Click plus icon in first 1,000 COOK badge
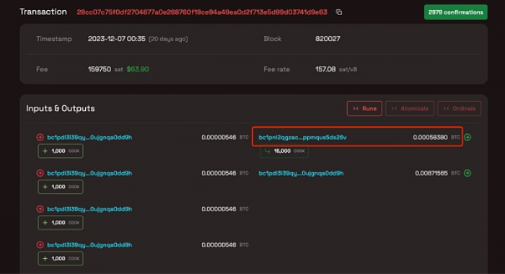Screen dimensions: 505x274 click(x=45, y=151)
